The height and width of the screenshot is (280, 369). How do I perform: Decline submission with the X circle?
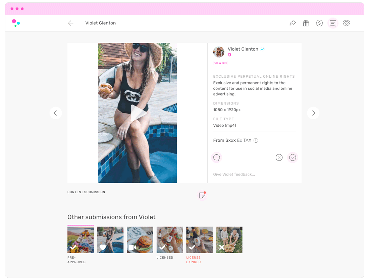[279, 157]
